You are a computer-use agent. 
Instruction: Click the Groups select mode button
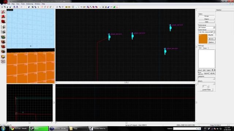tap(207, 16)
